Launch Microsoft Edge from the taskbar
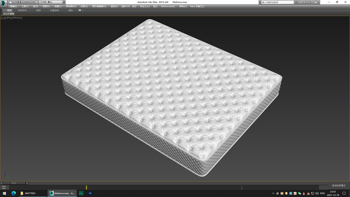This screenshot has width=350, height=197. pyautogui.click(x=13, y=193)
